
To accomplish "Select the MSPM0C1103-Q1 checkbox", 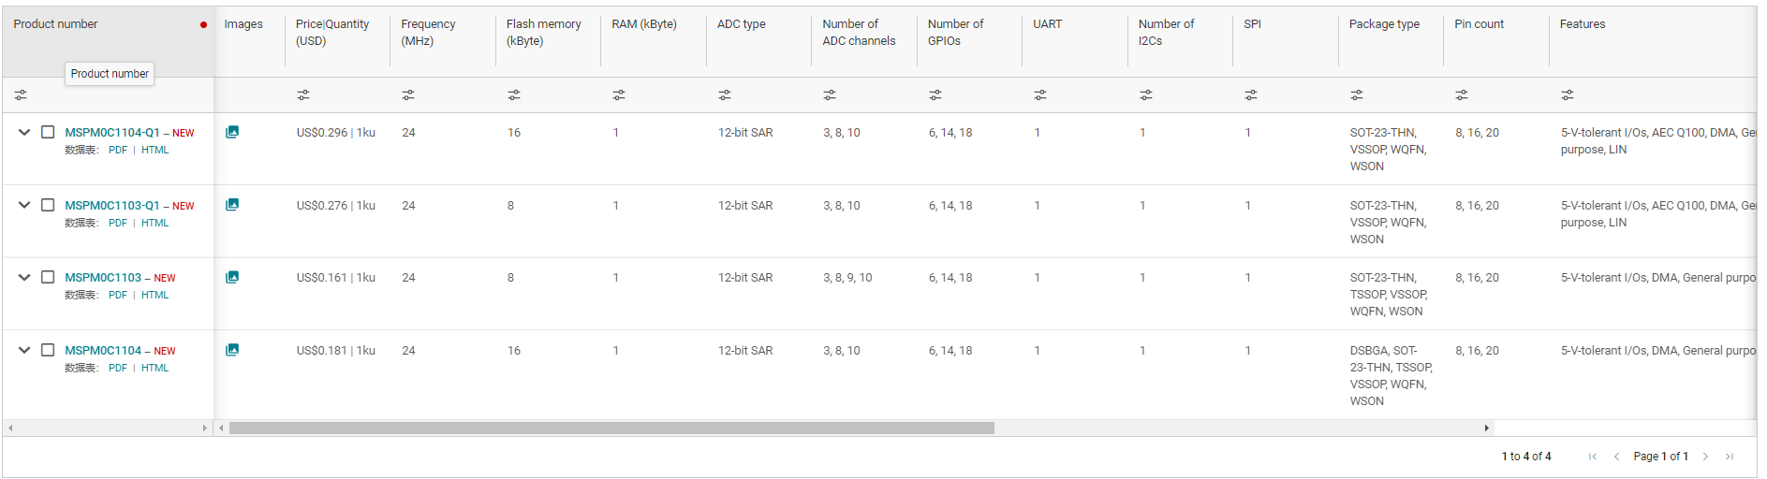I will 48,205.
